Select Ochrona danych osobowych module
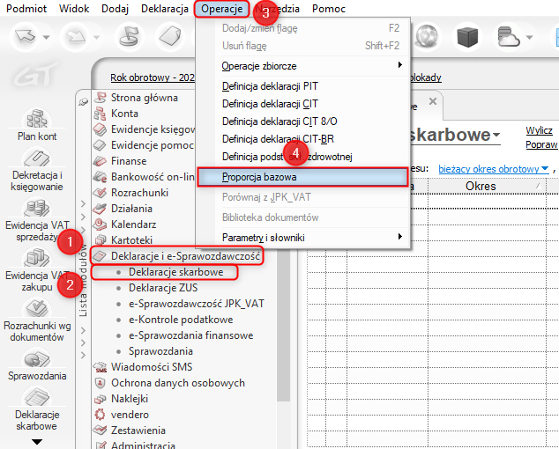This screenshot has width=559, height=449. (x=178, y=383)
